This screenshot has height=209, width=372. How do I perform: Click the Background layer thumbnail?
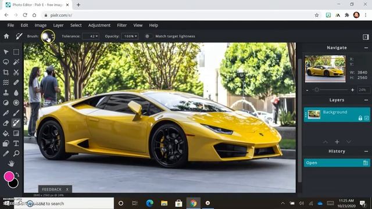pyautogui.click(x=314, y=114)
